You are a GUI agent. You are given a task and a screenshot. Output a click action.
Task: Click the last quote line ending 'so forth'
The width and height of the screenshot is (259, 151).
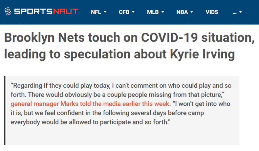pos(91,122)
